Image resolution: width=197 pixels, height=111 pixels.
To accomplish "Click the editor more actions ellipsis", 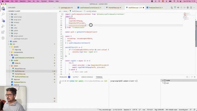I will 194,7.
